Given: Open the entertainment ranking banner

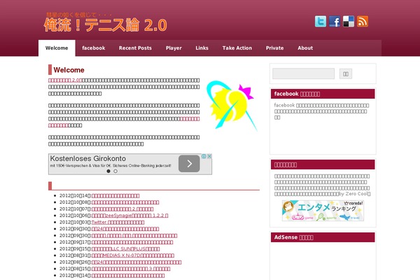Looking at the screenshot, I should 323,211.
